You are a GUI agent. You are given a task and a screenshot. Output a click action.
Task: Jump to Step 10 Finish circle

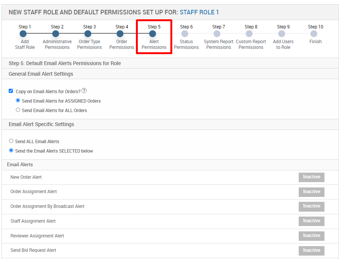[314, 34]
